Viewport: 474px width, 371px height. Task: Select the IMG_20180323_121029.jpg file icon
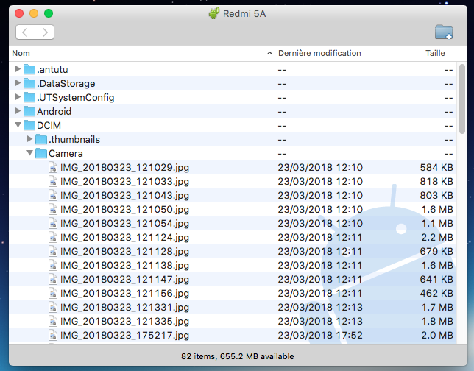(53, 167)
